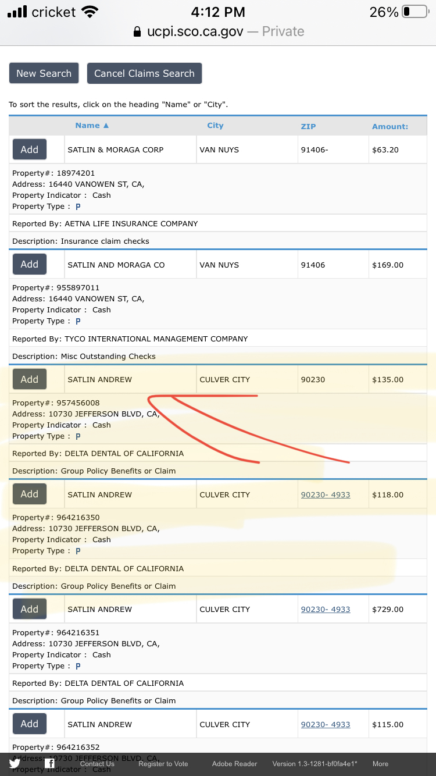Screen dimensions: 436x776
Task: Add the SATLIN AND MORAGA CO $169.00 claim
Action: click(30, 264)
